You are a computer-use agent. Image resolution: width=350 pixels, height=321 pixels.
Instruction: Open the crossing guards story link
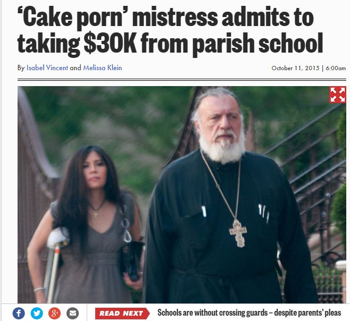pos(249,312)
